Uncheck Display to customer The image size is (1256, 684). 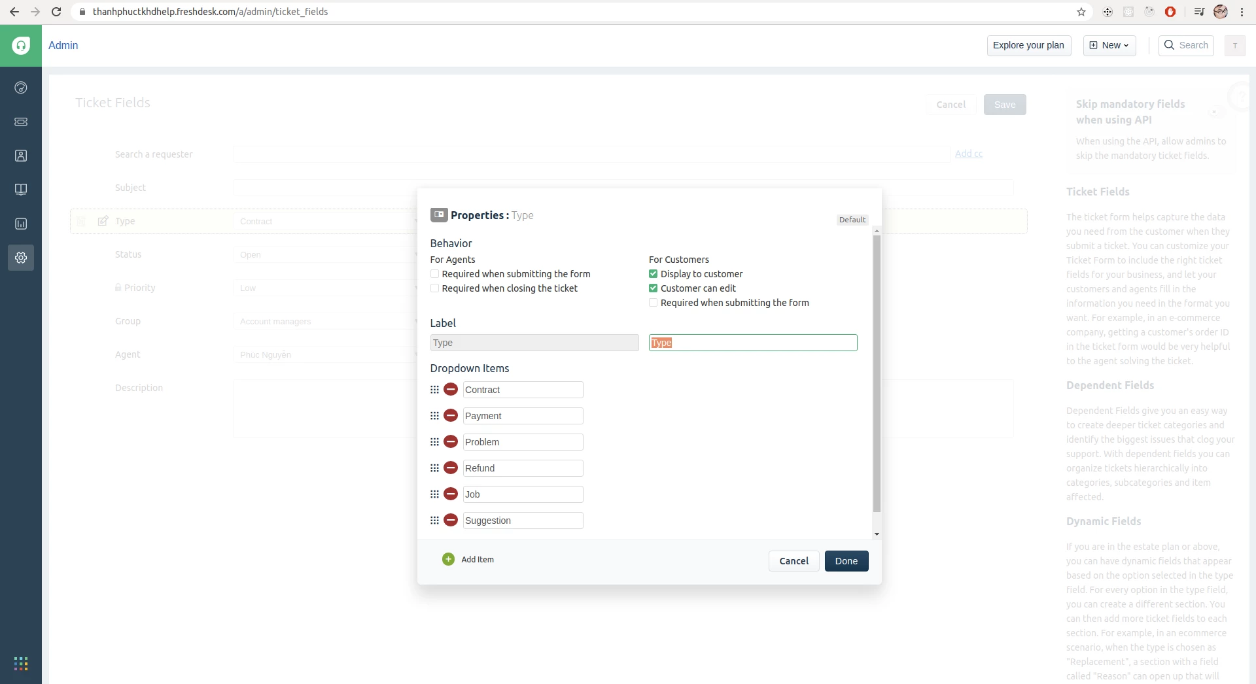click(x=653, y=274)
